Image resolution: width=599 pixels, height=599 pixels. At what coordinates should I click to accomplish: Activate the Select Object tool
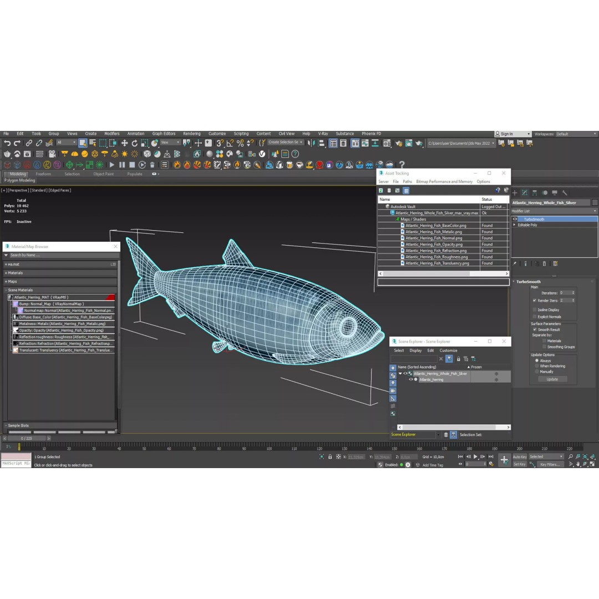coord(83,143)
